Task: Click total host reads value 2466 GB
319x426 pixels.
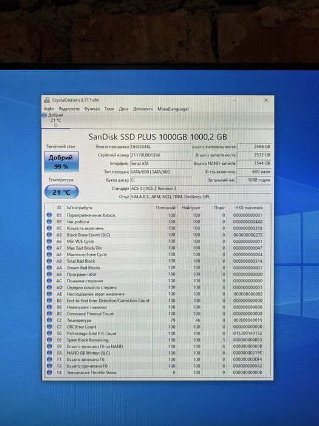Action: (x=254, y=147)
